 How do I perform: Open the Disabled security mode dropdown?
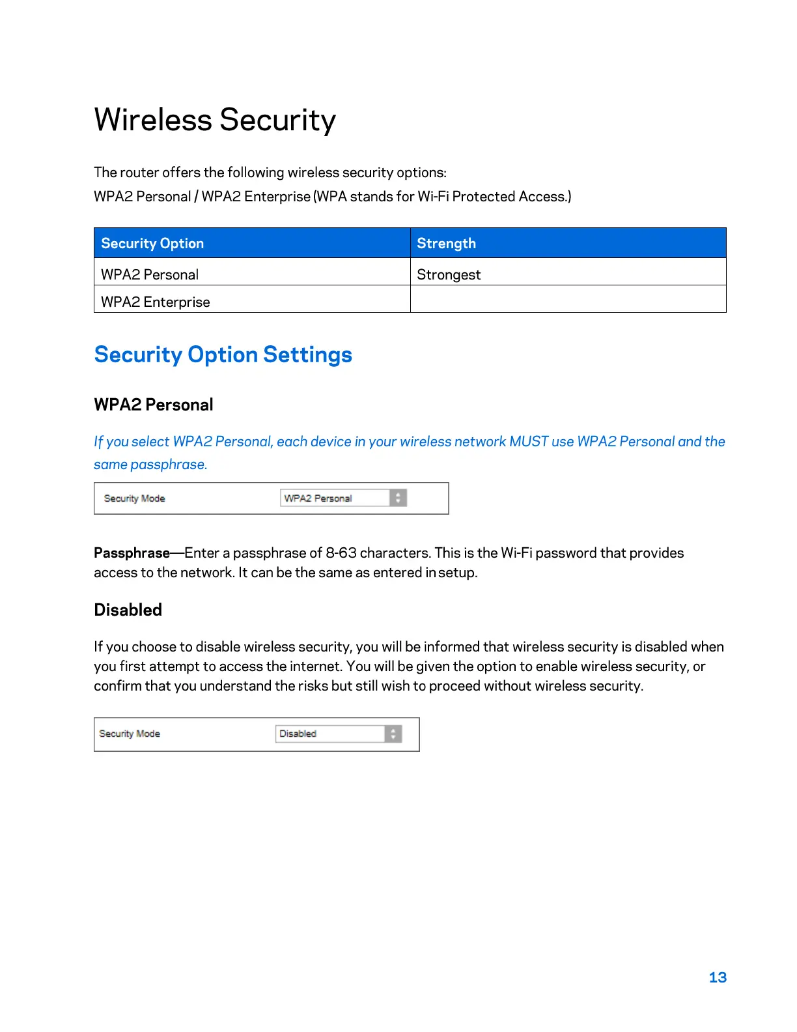click(x=330, y=734)
